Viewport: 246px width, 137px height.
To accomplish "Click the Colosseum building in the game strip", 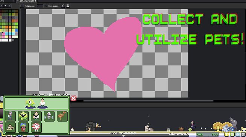I will [x=149, y=128].
